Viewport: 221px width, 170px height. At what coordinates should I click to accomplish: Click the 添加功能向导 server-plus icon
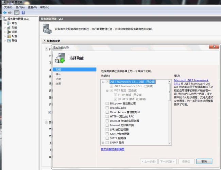[60, 58]
